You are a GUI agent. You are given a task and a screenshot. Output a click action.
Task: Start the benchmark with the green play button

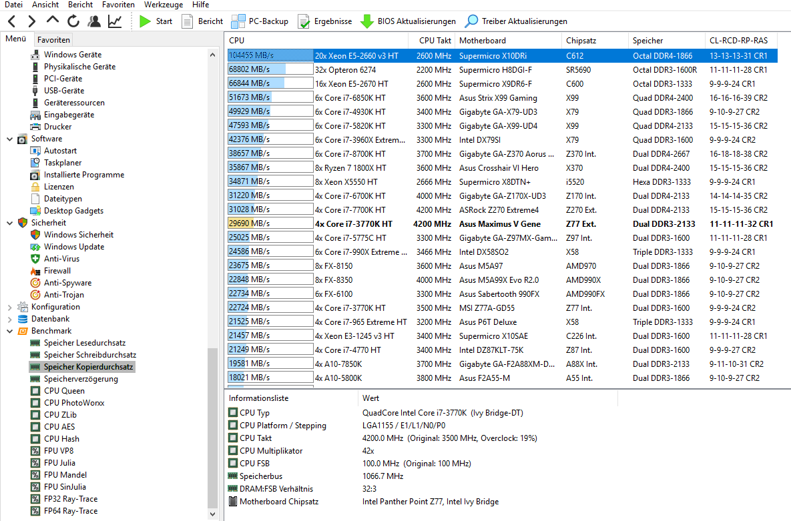pyautogui.click(x=156, y=21)
